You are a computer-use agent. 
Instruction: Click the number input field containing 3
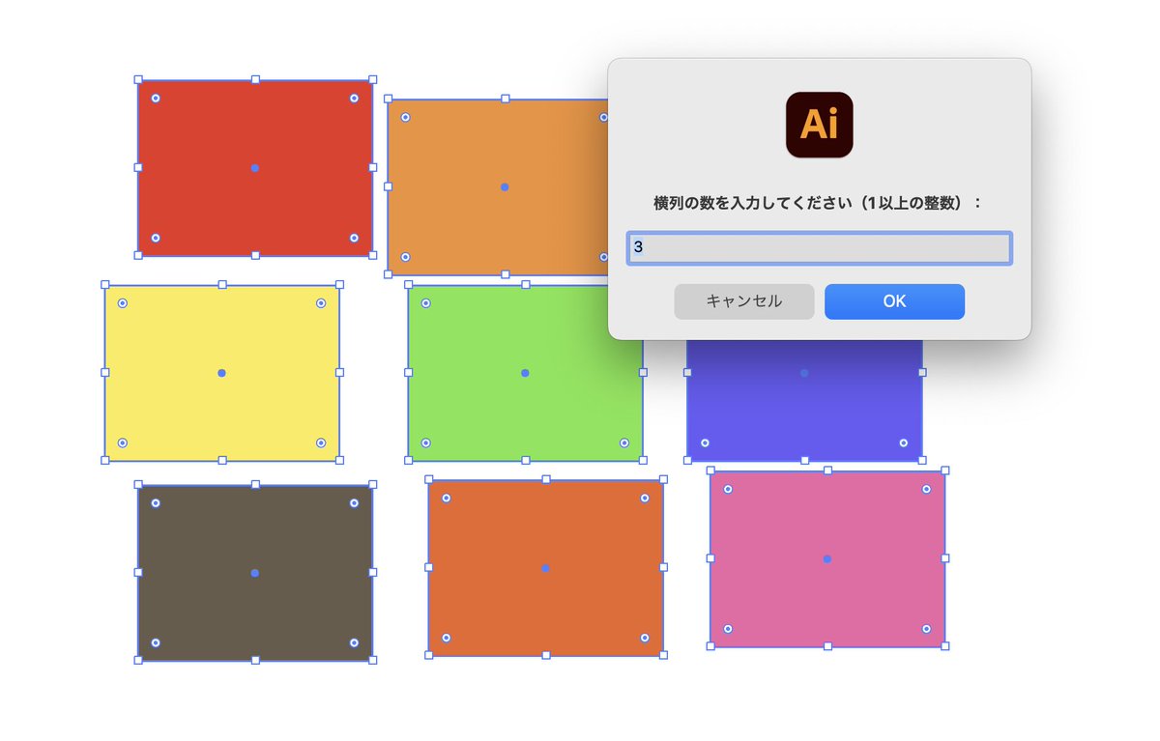pyautogui.click(x=819, y=247)
